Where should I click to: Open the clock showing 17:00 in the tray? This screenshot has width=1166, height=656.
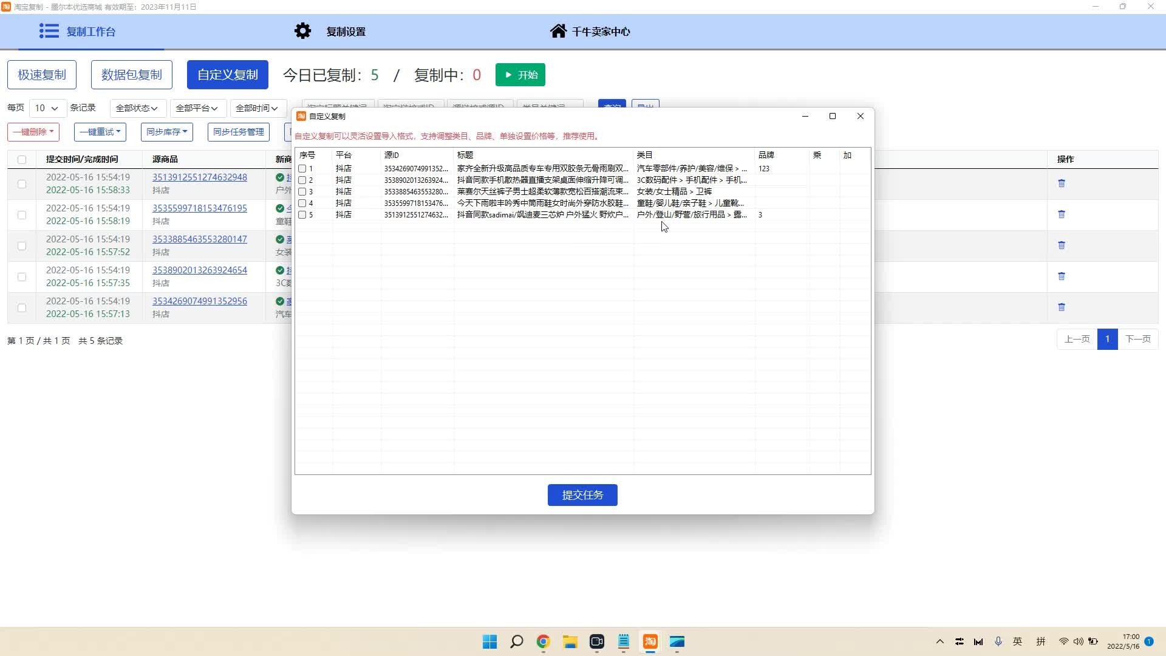coord(1123,641)
